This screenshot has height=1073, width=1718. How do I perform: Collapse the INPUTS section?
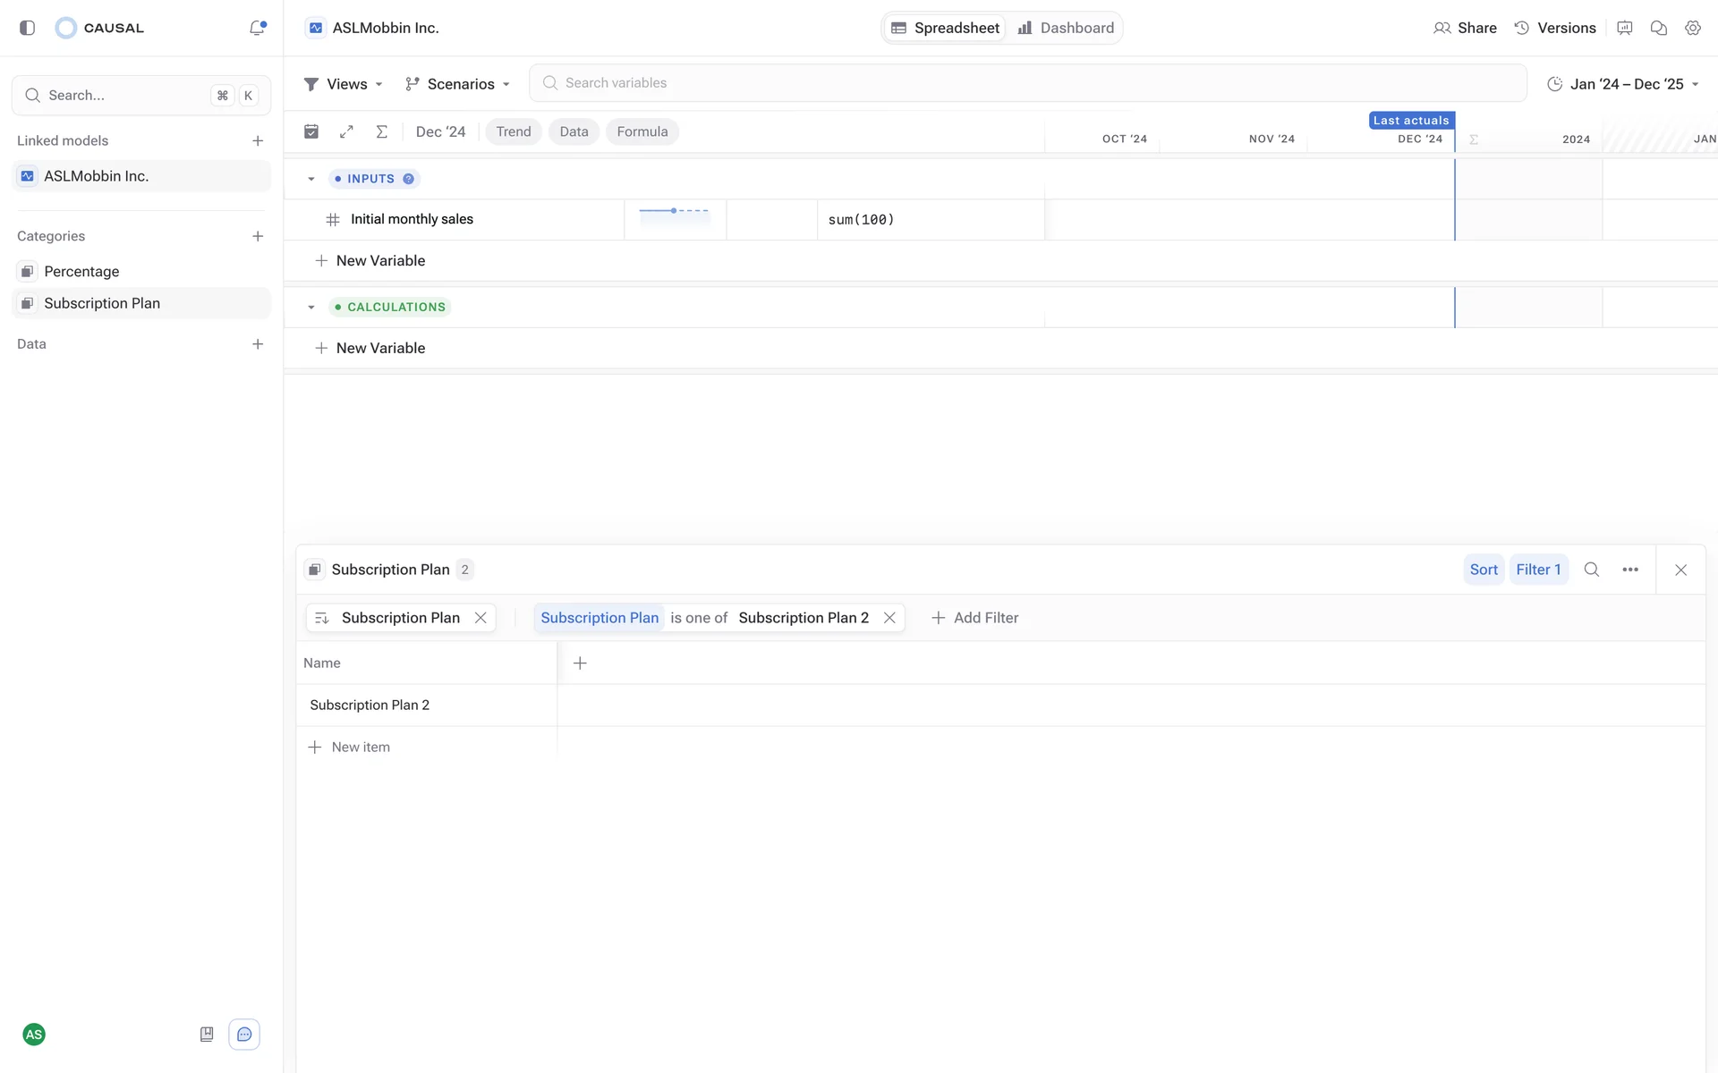[x=311, y=179]
